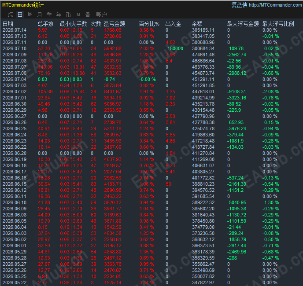The height and width of the screenshot is (286, 303).
Task: Click the floating loss value -9108.31
Action: (x=236, y=92)
